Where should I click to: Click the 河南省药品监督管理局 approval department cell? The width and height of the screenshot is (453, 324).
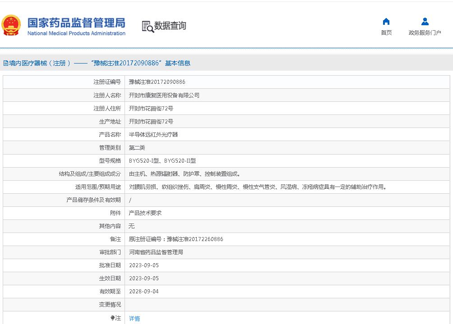point(156,252)
